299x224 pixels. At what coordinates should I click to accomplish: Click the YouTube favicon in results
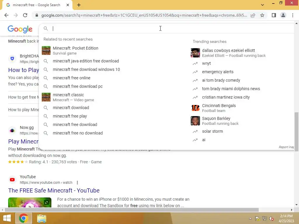(x=12, y=180)
